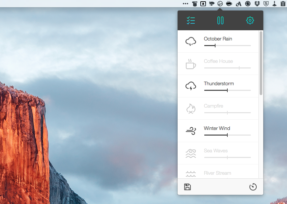The width and height of the screenshot is (287, 204).
Task: Click the Noizio menu bar icon
Action: pyautogui.click(x=220, y=4)
